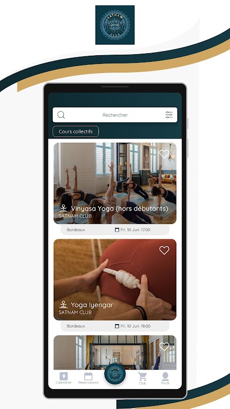Open the Profil person icon
This screenshot has width=230, height=409.
[x=165, y=378]
